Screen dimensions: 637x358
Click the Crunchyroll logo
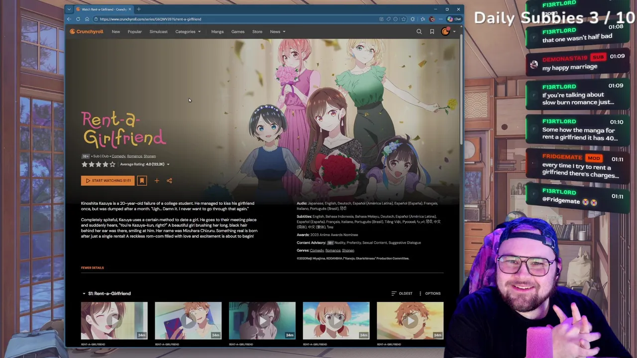tap(87, 31)
